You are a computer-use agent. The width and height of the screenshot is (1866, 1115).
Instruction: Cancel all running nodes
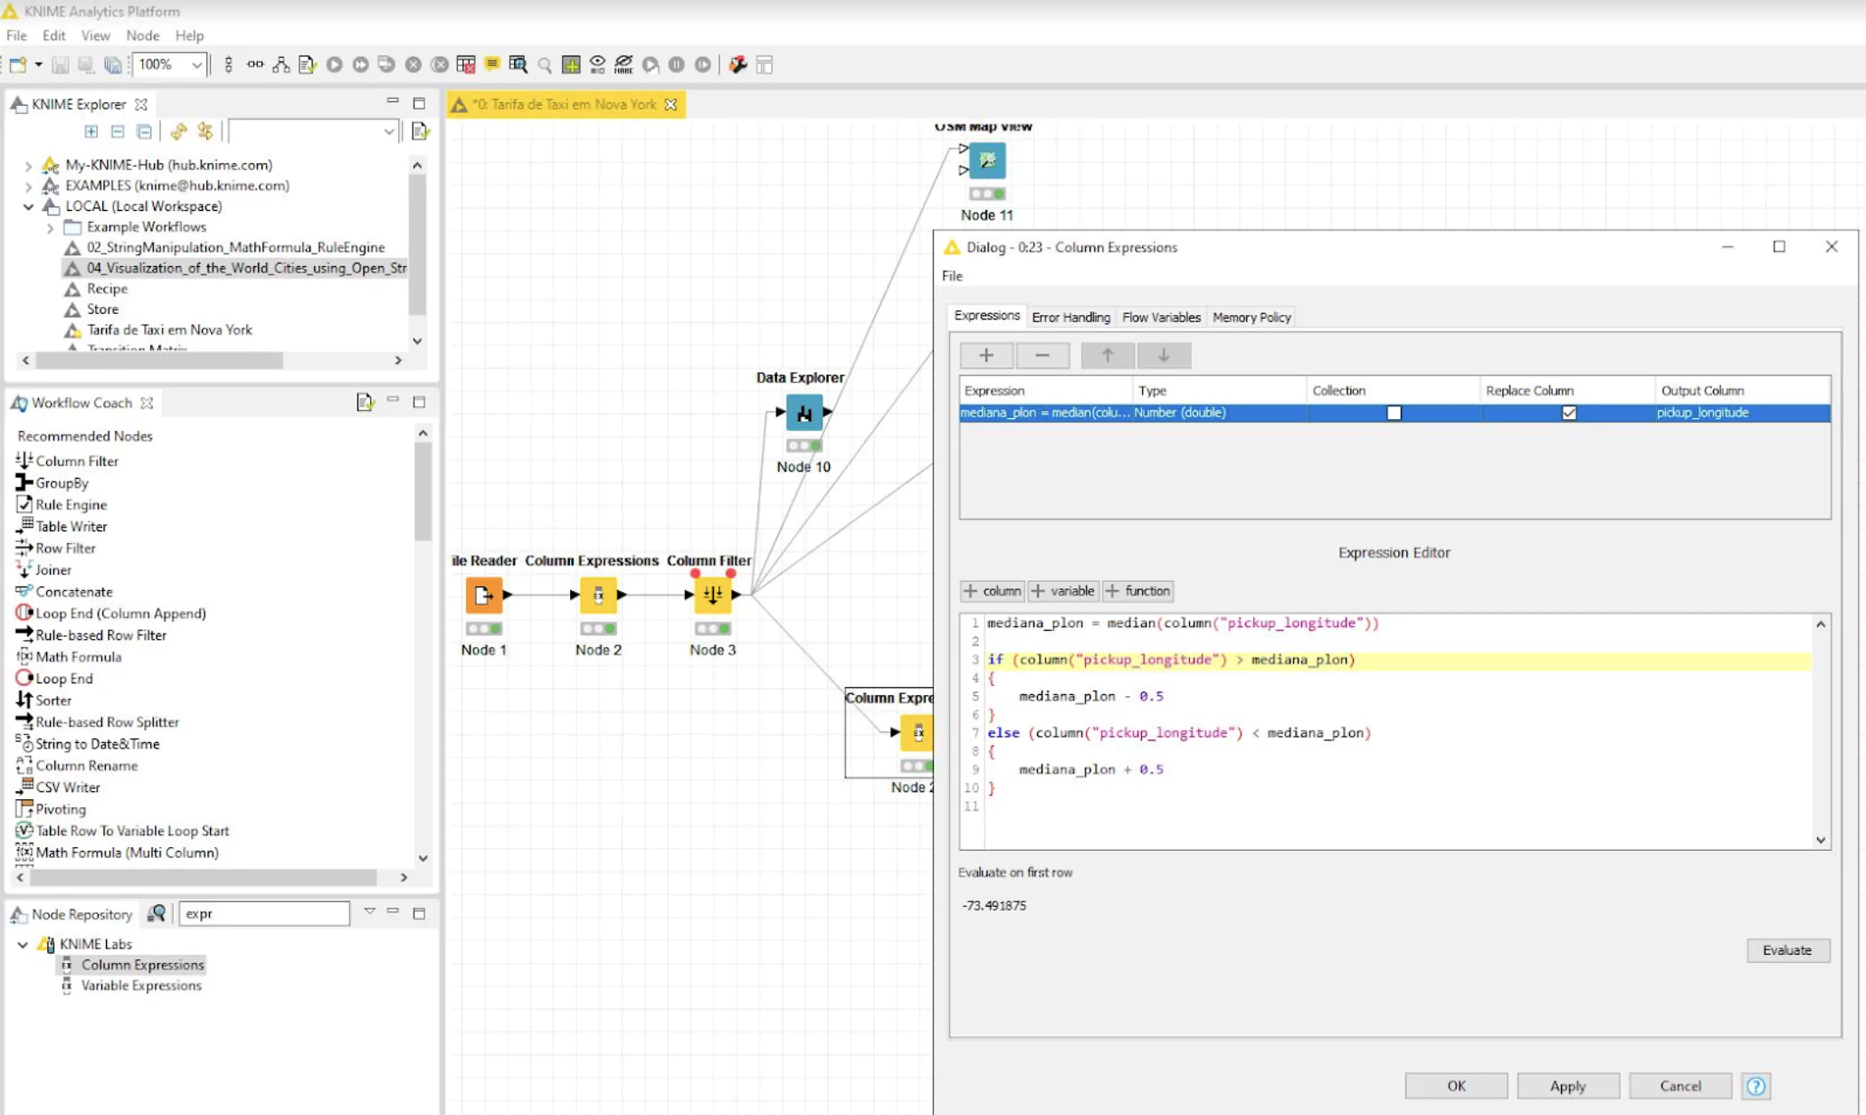(440, 64)
